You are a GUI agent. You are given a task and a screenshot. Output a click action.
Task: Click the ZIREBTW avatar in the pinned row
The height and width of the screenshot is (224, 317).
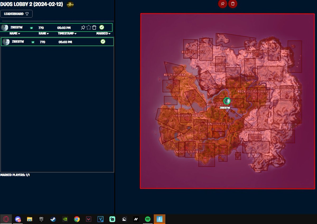click(4, 27)
